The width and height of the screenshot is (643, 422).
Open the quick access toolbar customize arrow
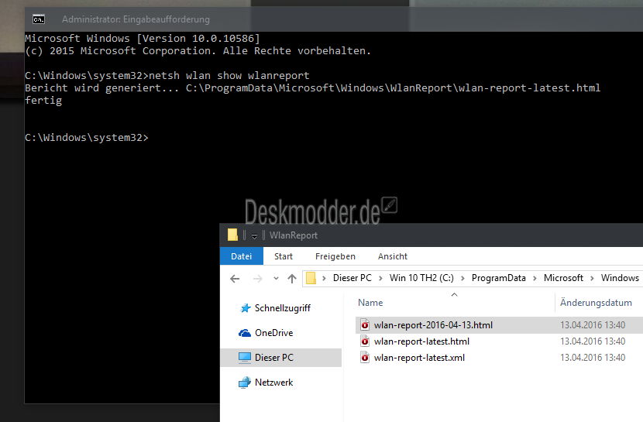pos(254,236)
